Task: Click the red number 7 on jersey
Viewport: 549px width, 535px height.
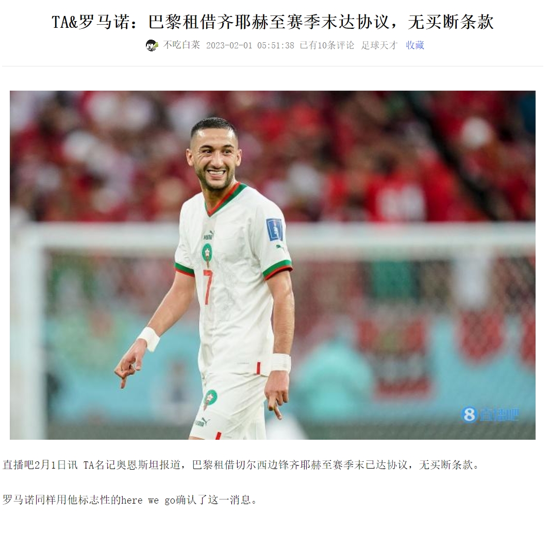Action: [208, 287]
